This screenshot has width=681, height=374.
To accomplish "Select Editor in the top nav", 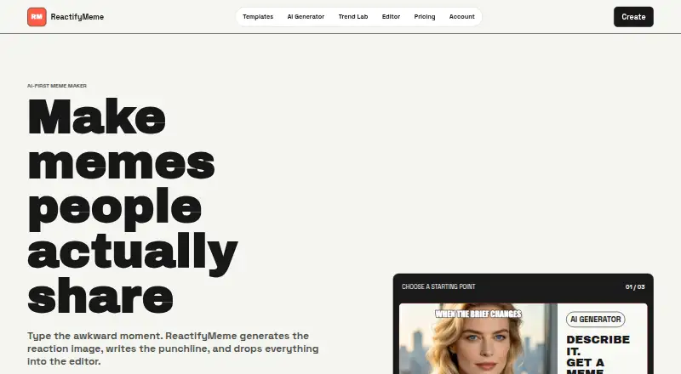I will click(391, 17).
